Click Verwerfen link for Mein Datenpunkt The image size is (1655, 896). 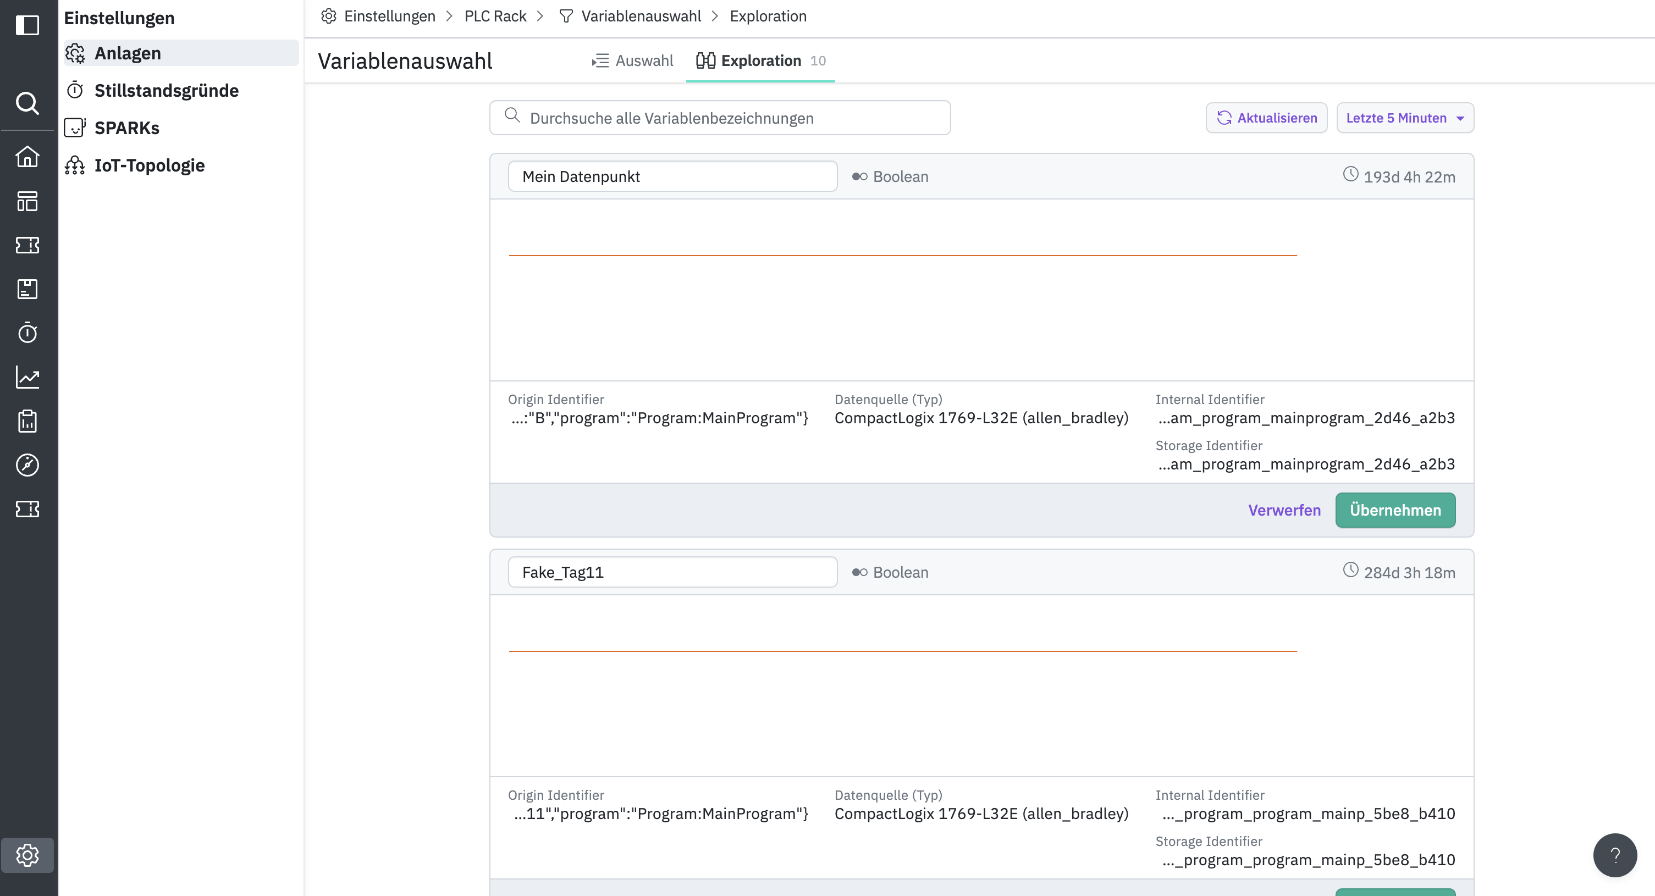pyautogui.click(x=1284, y=510)
